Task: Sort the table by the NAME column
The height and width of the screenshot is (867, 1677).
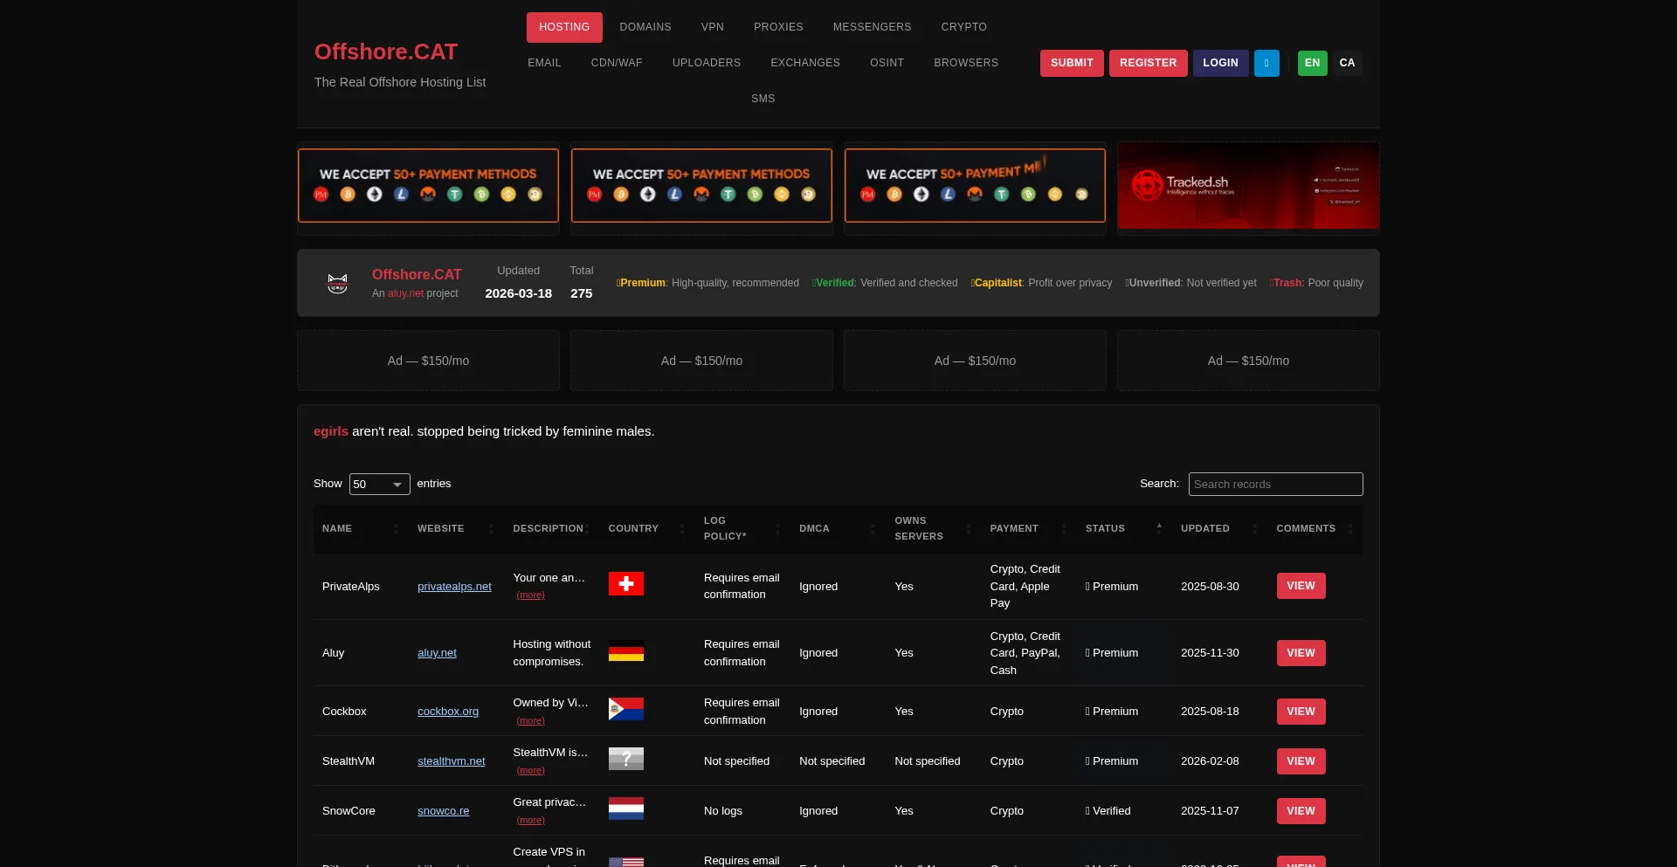Action: tap(360, 528)
